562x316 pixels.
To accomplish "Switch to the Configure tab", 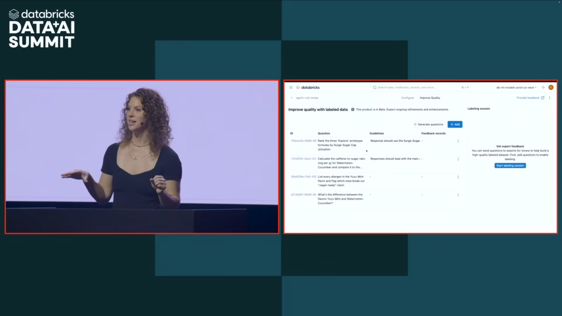I will coord(407,98).
